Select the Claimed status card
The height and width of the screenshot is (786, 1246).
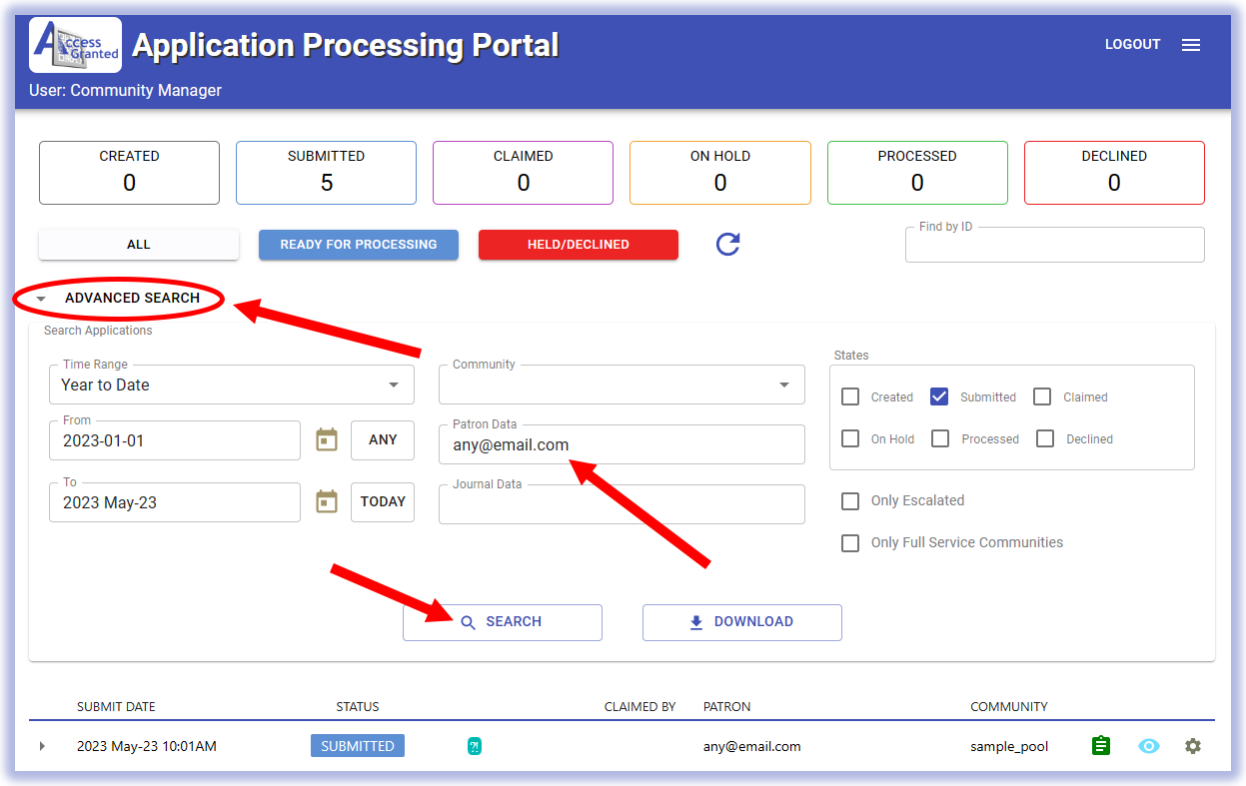(523, 173)
